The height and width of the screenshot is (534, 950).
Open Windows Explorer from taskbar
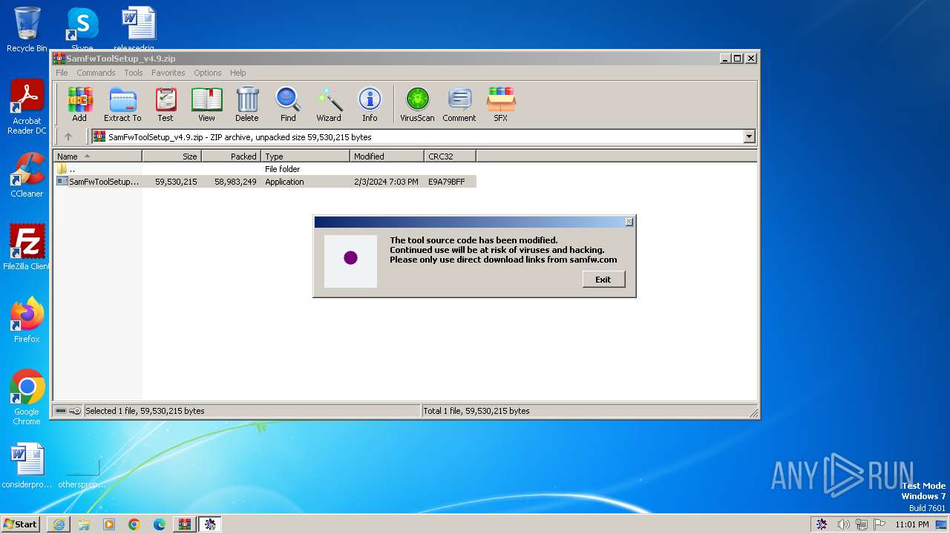(x=84, y=524)
